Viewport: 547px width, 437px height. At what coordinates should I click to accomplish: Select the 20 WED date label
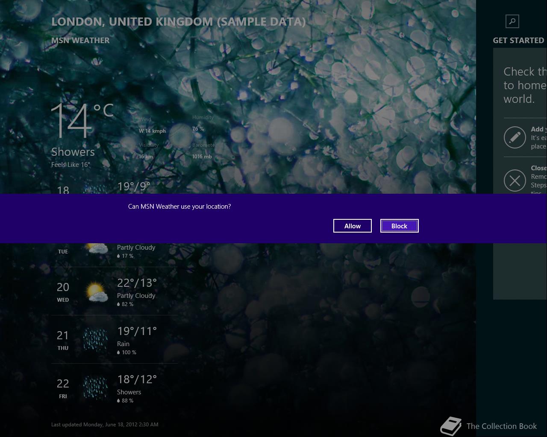pos(63,292)
